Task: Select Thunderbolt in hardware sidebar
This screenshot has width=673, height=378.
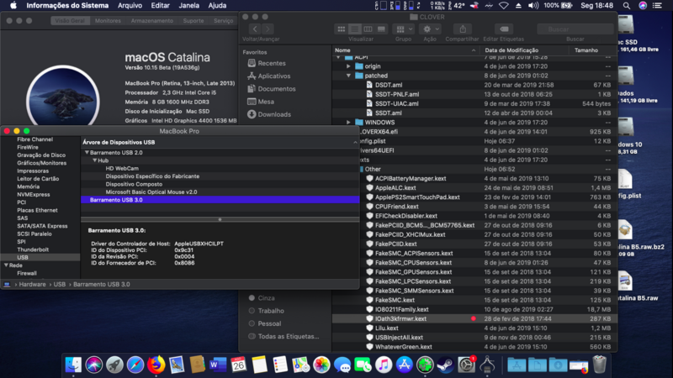Action: 33,249
